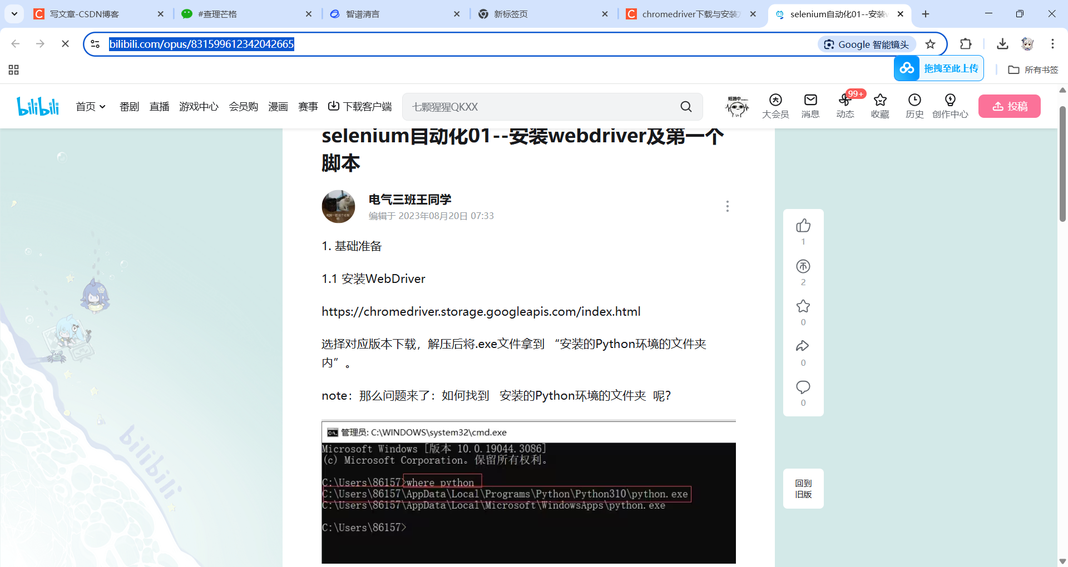Close the 智谱清言 tab
1068x567 pixels.
[x=457, y=14]
